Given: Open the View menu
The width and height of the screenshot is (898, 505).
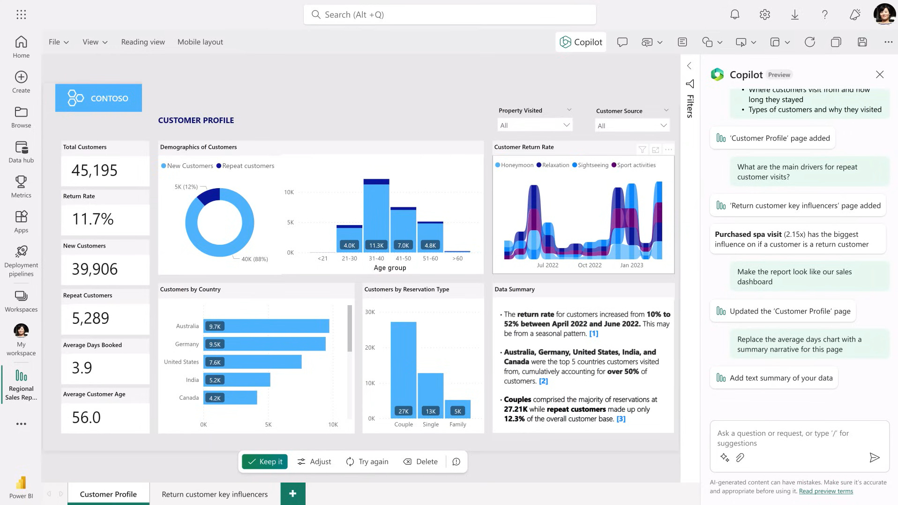Looking at the screenshot, I should pos(95,42).
